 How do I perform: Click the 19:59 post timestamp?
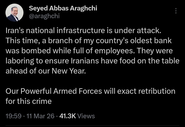(13, 116)
